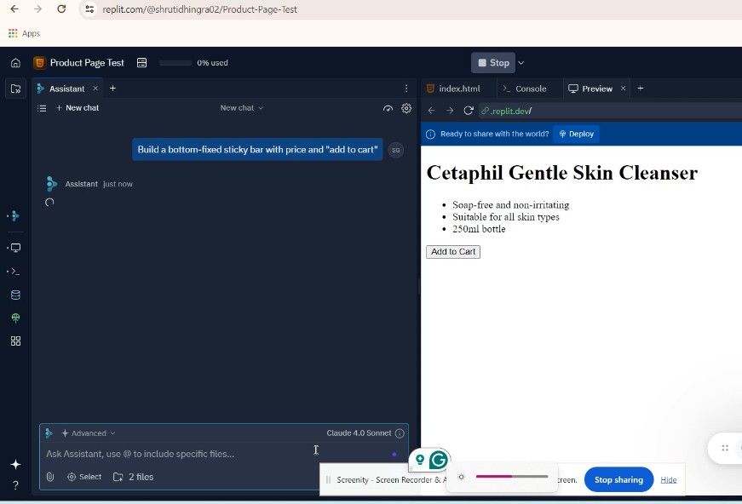The width and height of the screenshot is (742, 504).
Task: Click the preview URL field .replit.dev/
Action: coord(511,111)
